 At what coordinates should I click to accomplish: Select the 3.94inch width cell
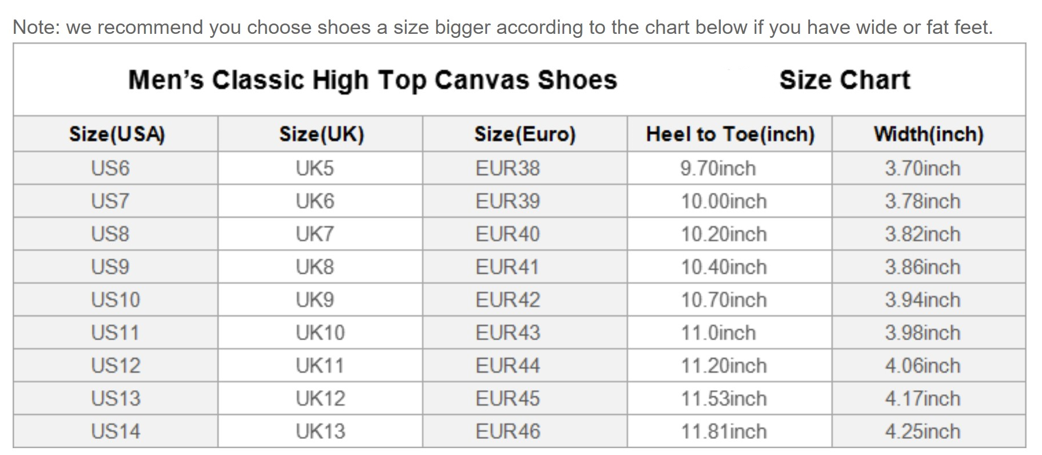tap(923, 300)
